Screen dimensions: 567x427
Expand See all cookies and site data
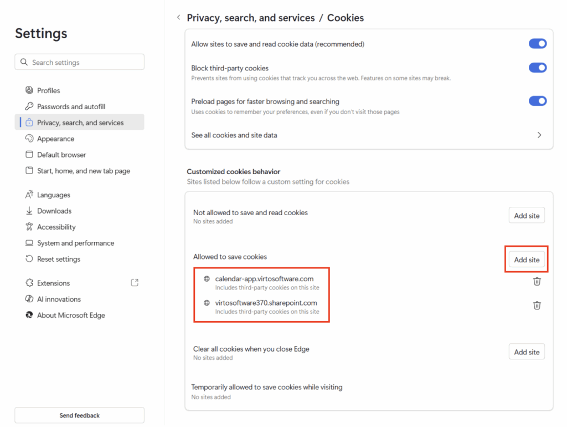(x=539, y=135)
